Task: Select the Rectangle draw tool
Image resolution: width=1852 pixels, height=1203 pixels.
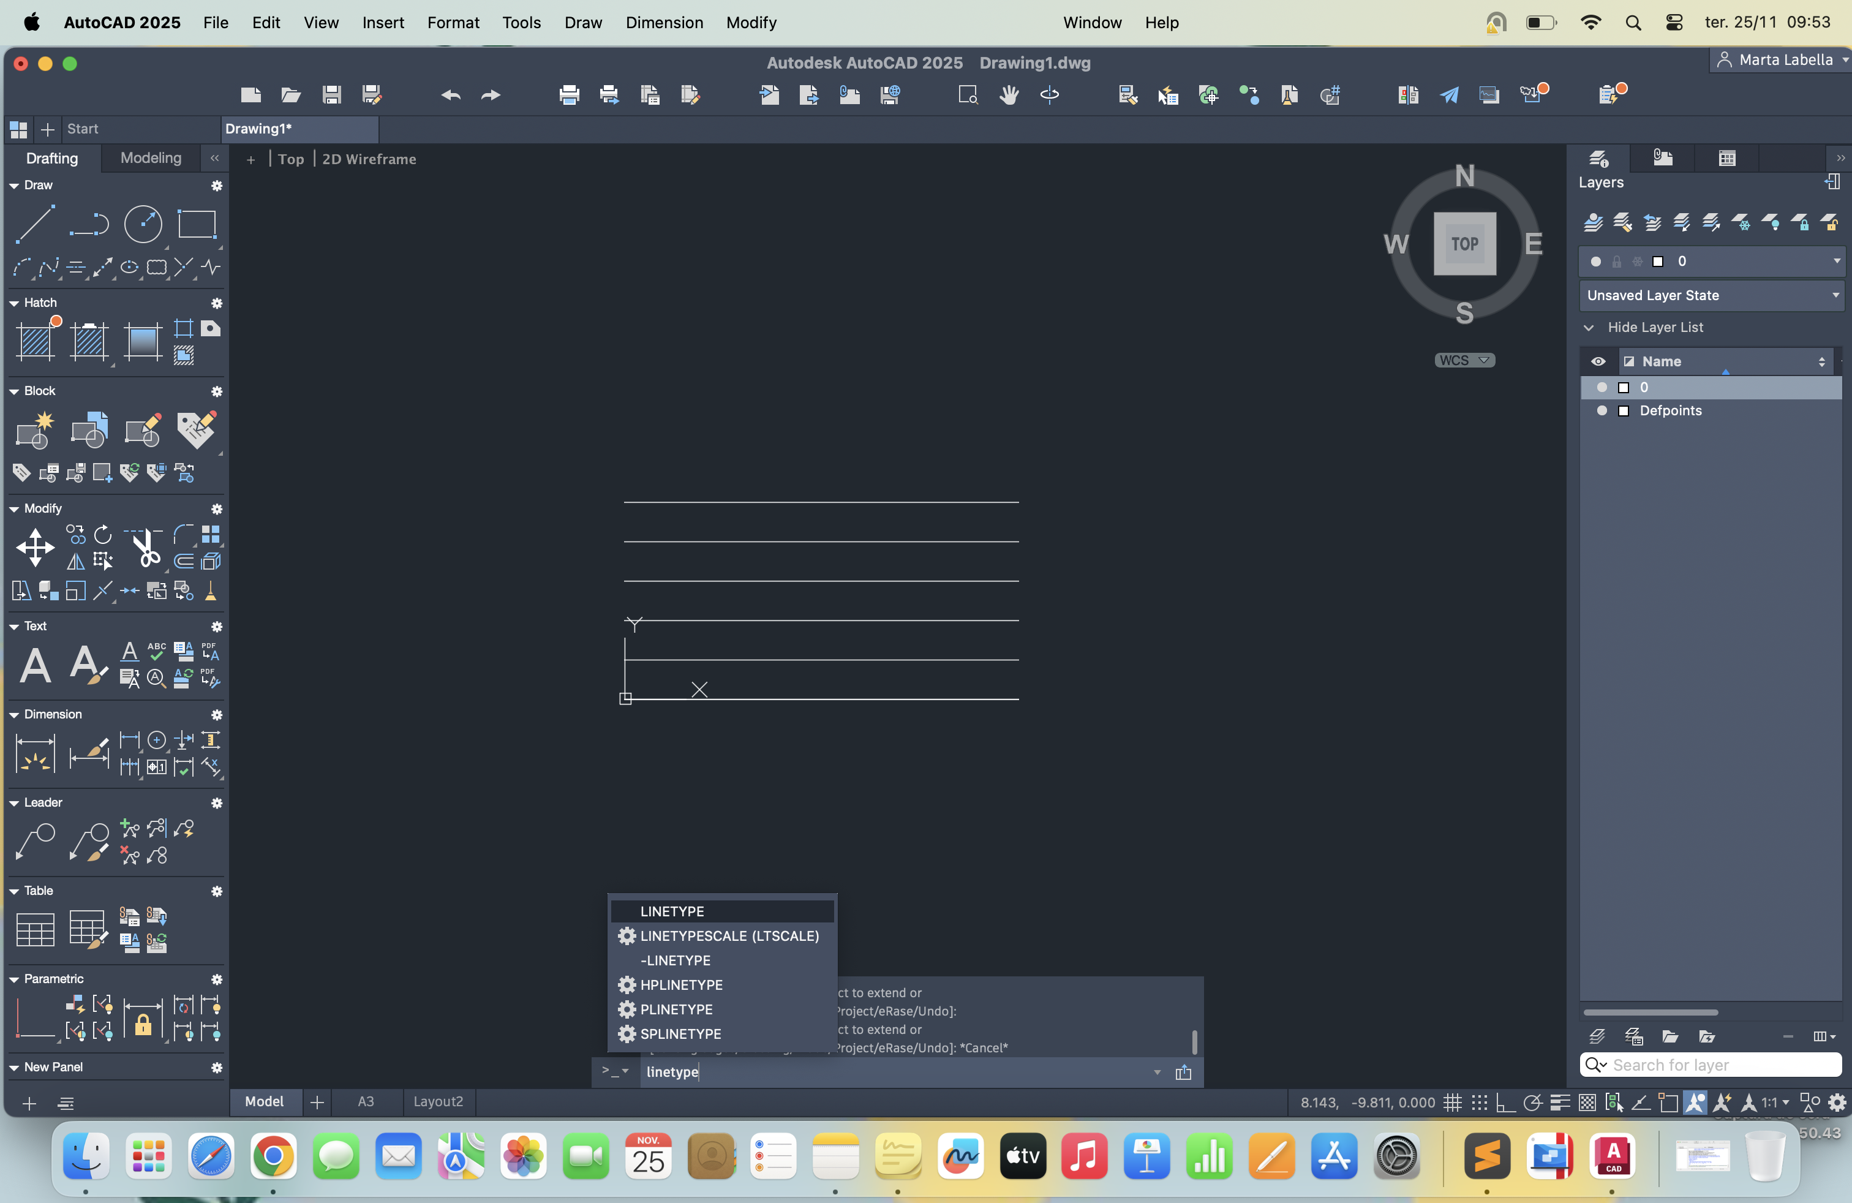Action: click(x=196, y=224)
